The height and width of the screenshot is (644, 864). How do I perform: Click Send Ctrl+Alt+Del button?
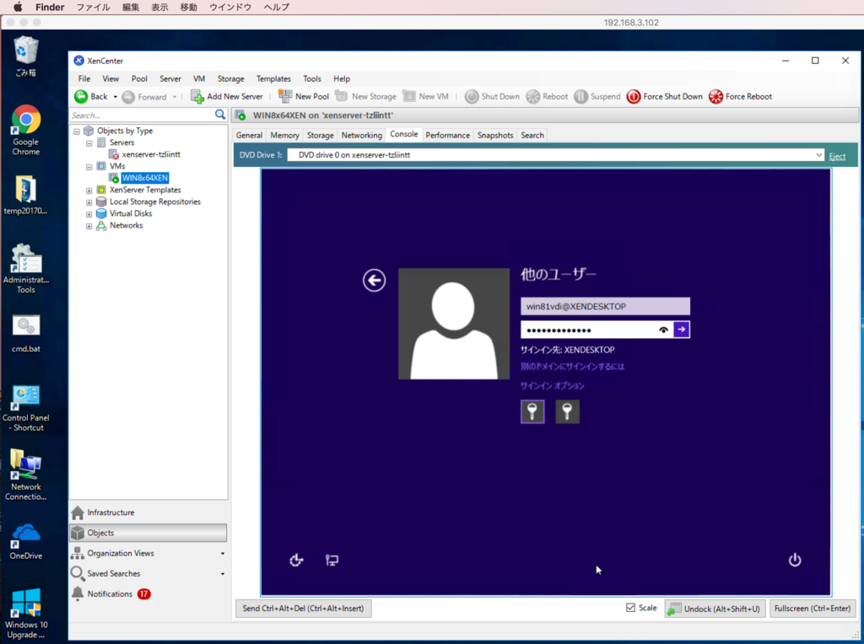(303, 609)
